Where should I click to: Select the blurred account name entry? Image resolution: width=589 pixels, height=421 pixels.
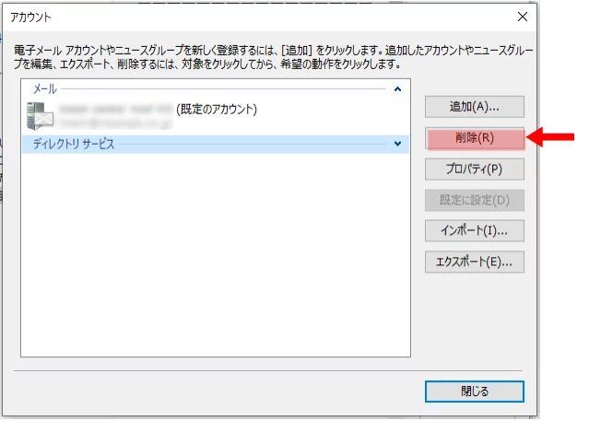click(114, 109)
